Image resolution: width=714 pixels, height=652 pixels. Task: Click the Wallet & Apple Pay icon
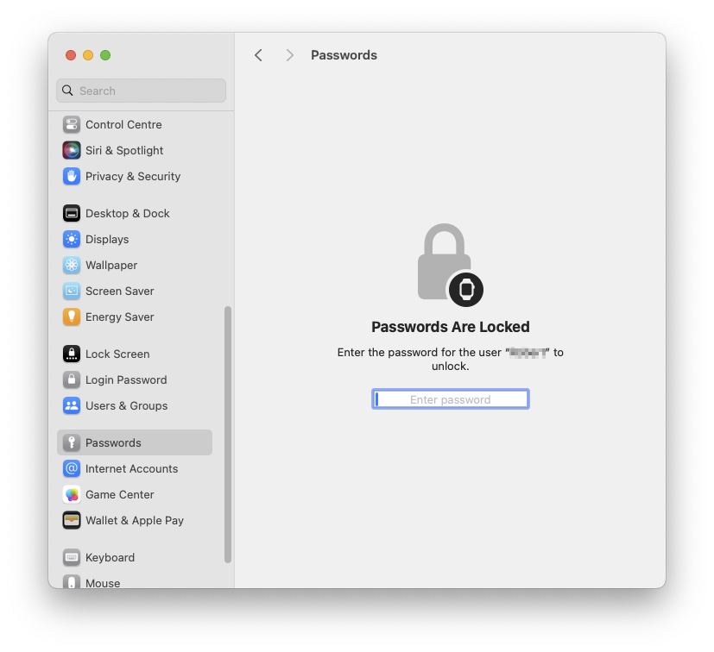click(x=72, y=520)
